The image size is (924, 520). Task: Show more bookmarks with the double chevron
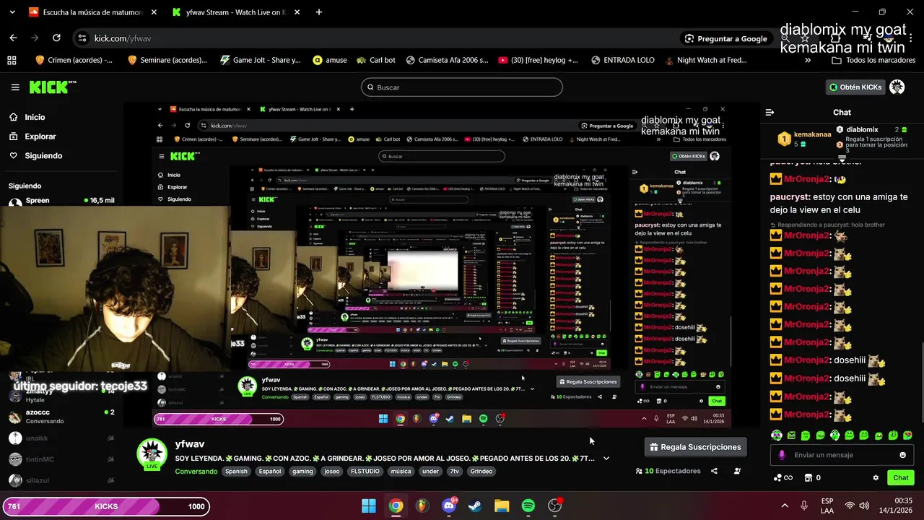[x=808, y=61]
